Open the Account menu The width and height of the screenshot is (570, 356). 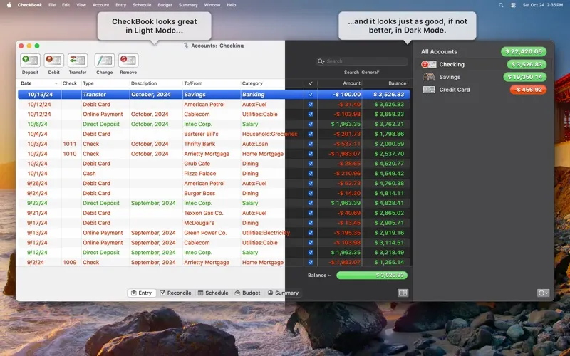coord(100,5)
